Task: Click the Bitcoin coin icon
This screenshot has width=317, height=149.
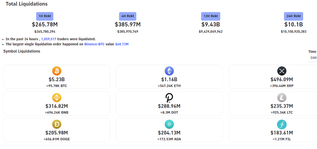Action: coord(57,71)
